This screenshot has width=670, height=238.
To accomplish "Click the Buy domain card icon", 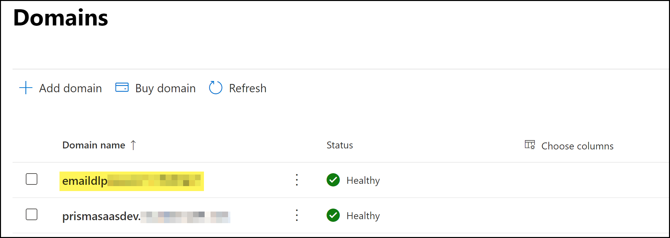I will point(122,88).
